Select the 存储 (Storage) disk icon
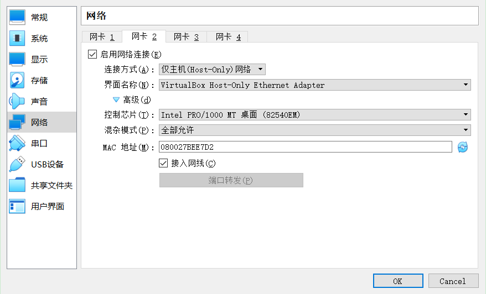Viewport: 486px width, 294px height. click(x=17, y=80)
